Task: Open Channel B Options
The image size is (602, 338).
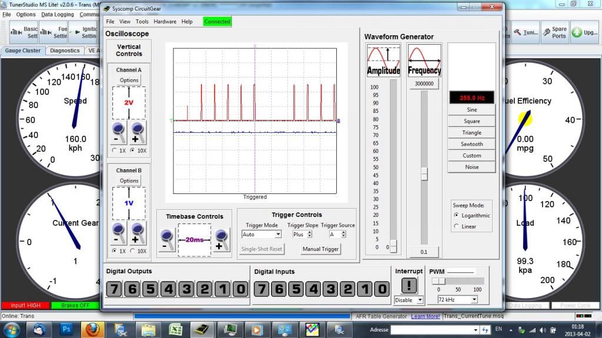Action: click(x=129, y=181)
